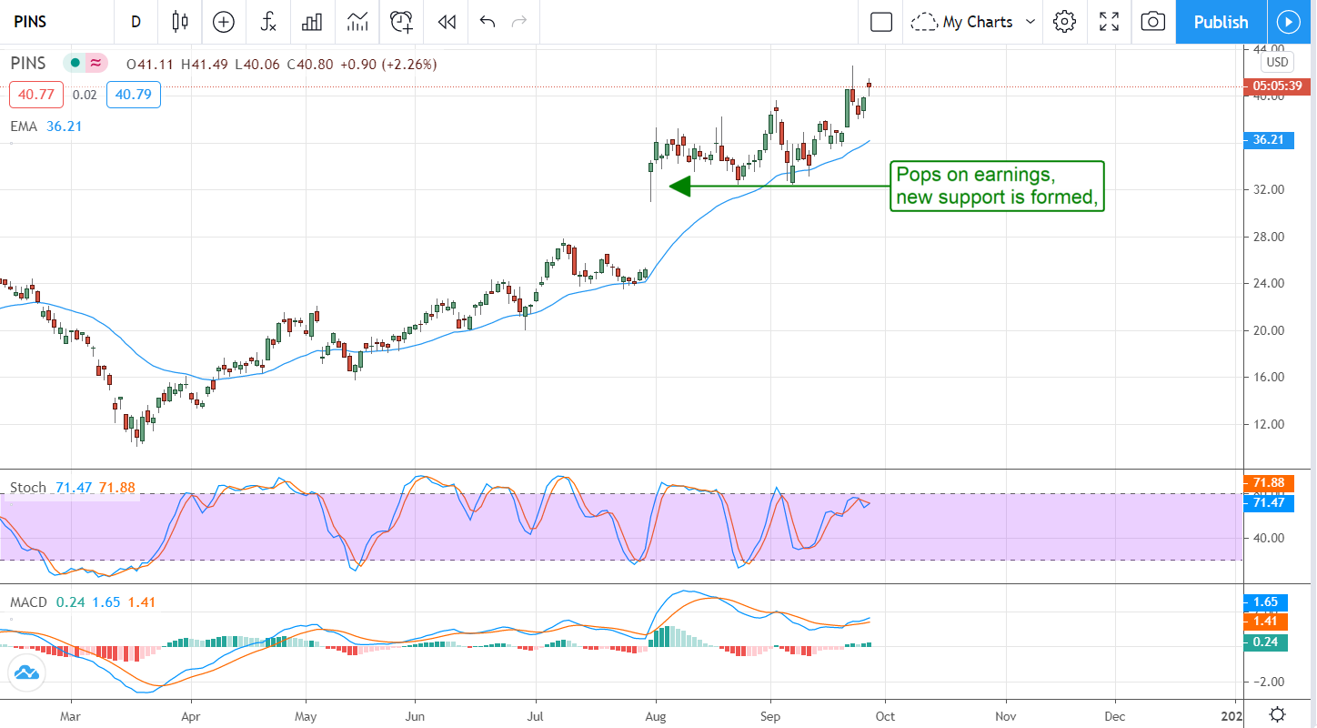Undo the last chart action
Viewport: 1317px width, 728px height.
(x=488, y=22)
